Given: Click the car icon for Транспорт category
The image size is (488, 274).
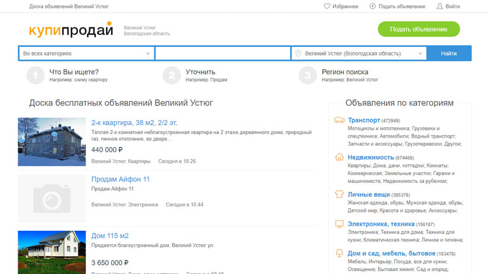Looking at the screenshot, I should point(339,120).
